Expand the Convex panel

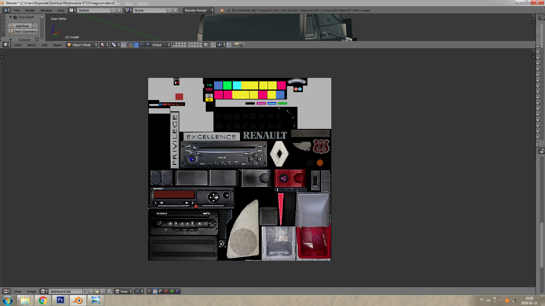click(11, 40)
